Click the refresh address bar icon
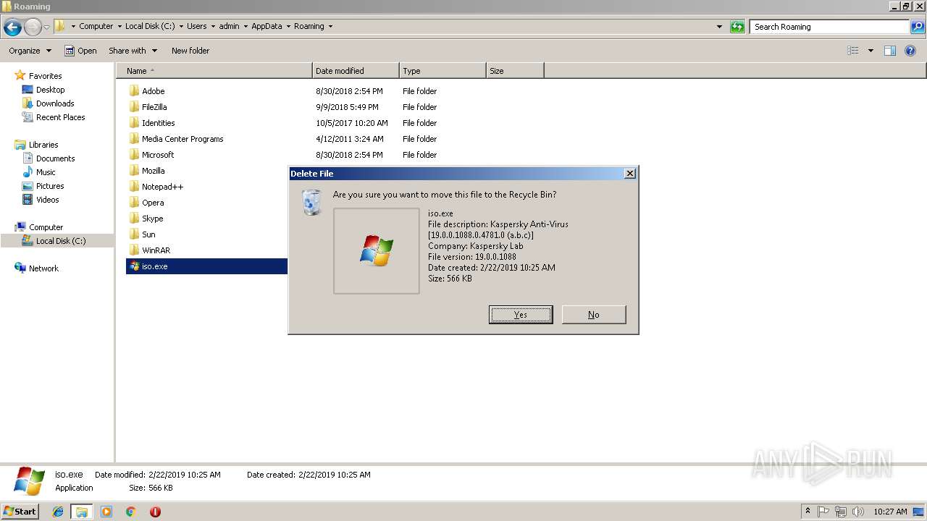927x521 pixels. pyautogui.click(x=737, y=27)
